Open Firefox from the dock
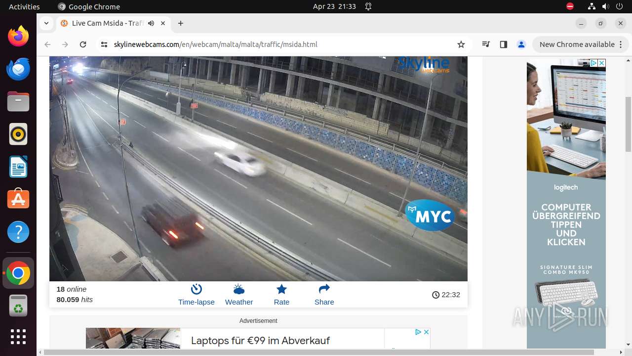 18,36
